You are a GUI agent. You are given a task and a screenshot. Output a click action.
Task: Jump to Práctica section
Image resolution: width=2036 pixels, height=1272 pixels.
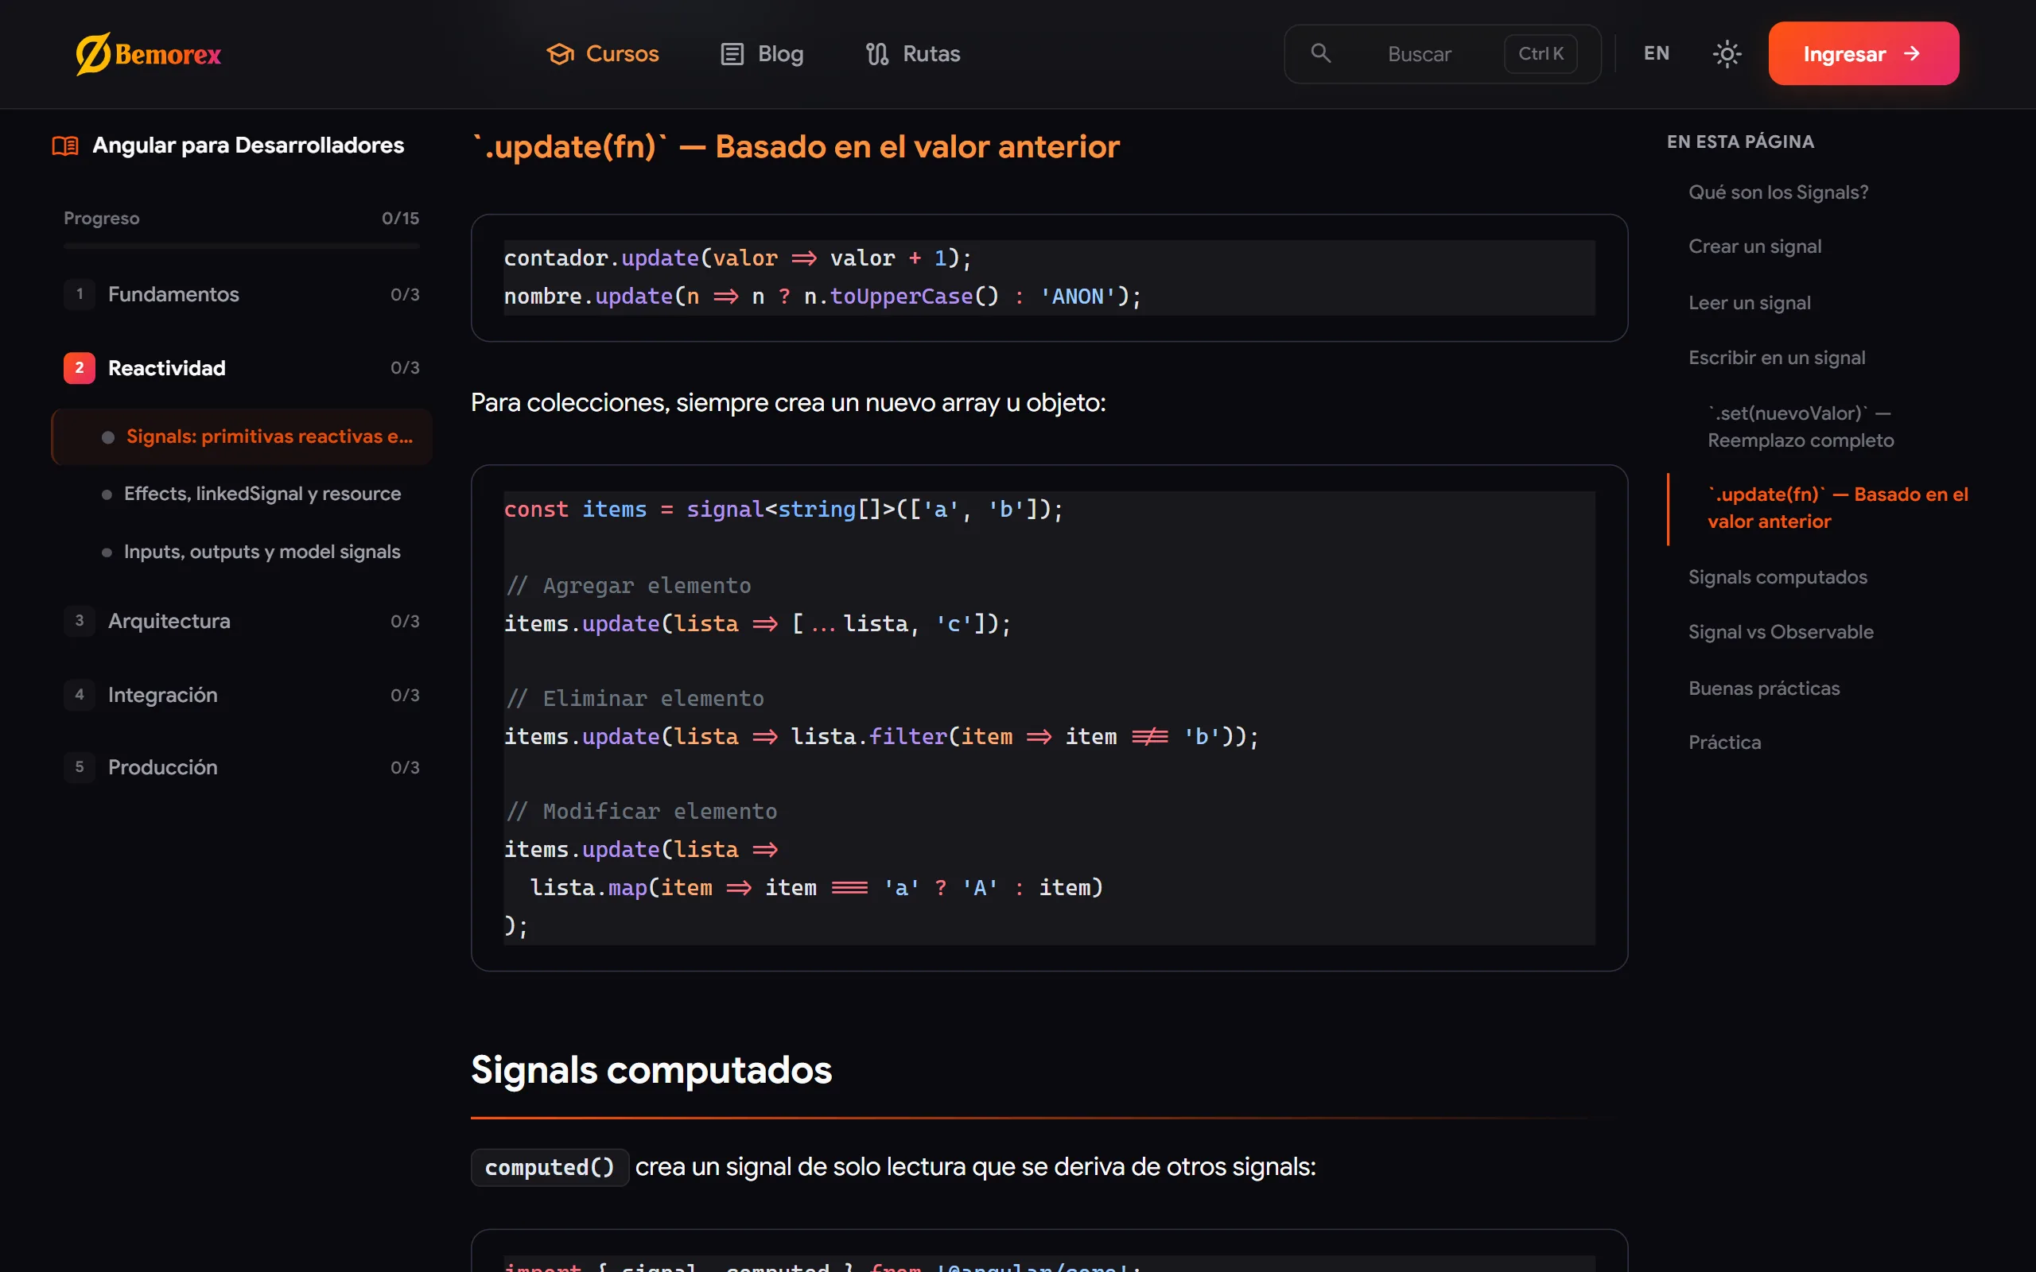(x=1724, y=742)
